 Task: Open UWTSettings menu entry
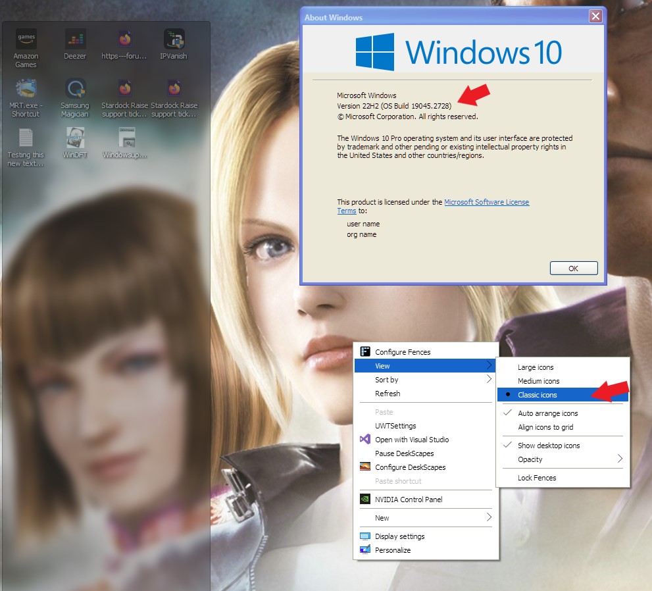(x=426, y=426)
